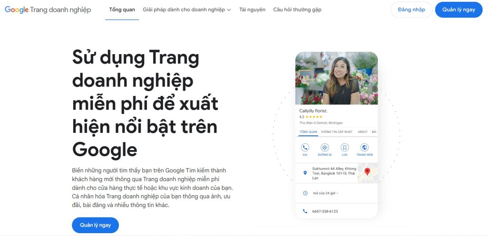Click the Trang web globe icon
This screenshot has width=487, height=236.
364,148
